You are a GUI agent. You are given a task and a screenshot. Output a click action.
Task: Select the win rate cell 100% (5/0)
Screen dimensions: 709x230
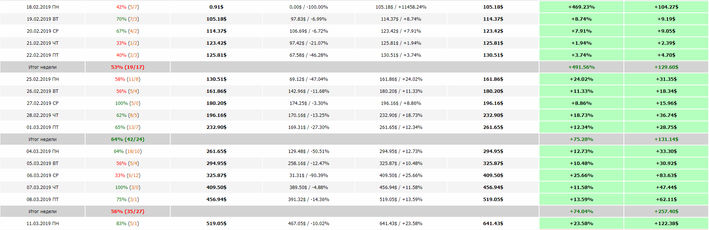[127, 103]
